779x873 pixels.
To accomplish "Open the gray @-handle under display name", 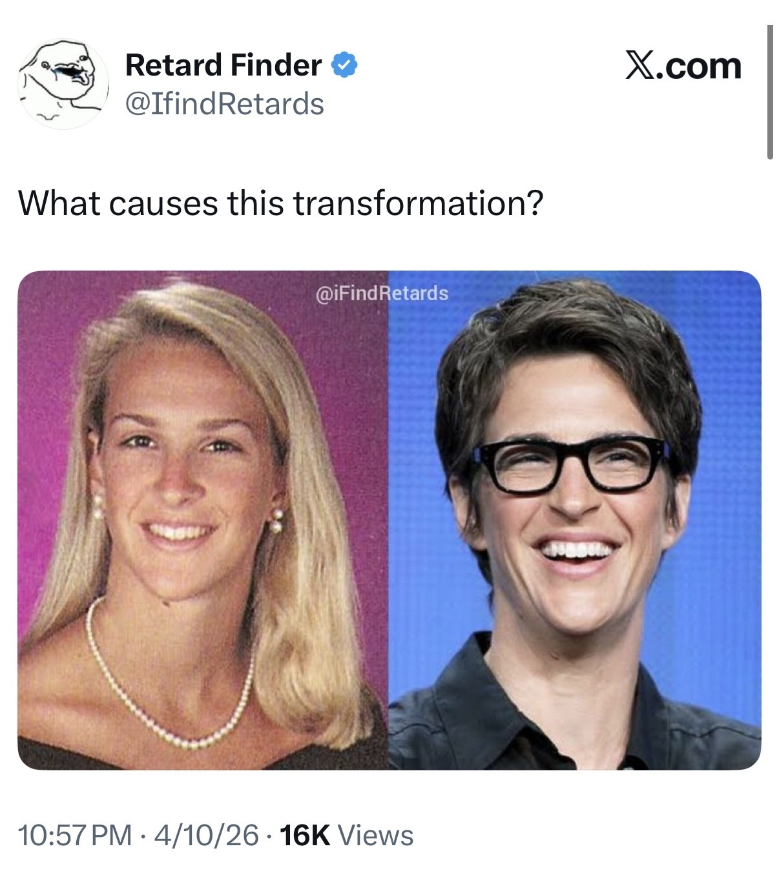I will pos(224,103).
